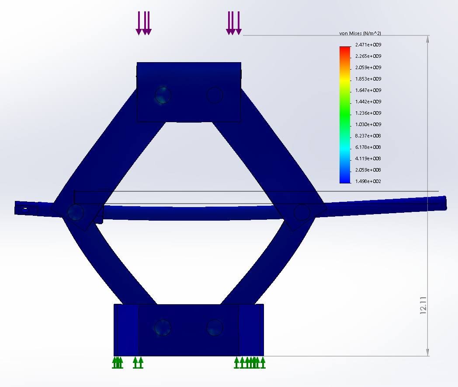
Task: Click the von Mises color gradient bar
Action: click(345, 115)
